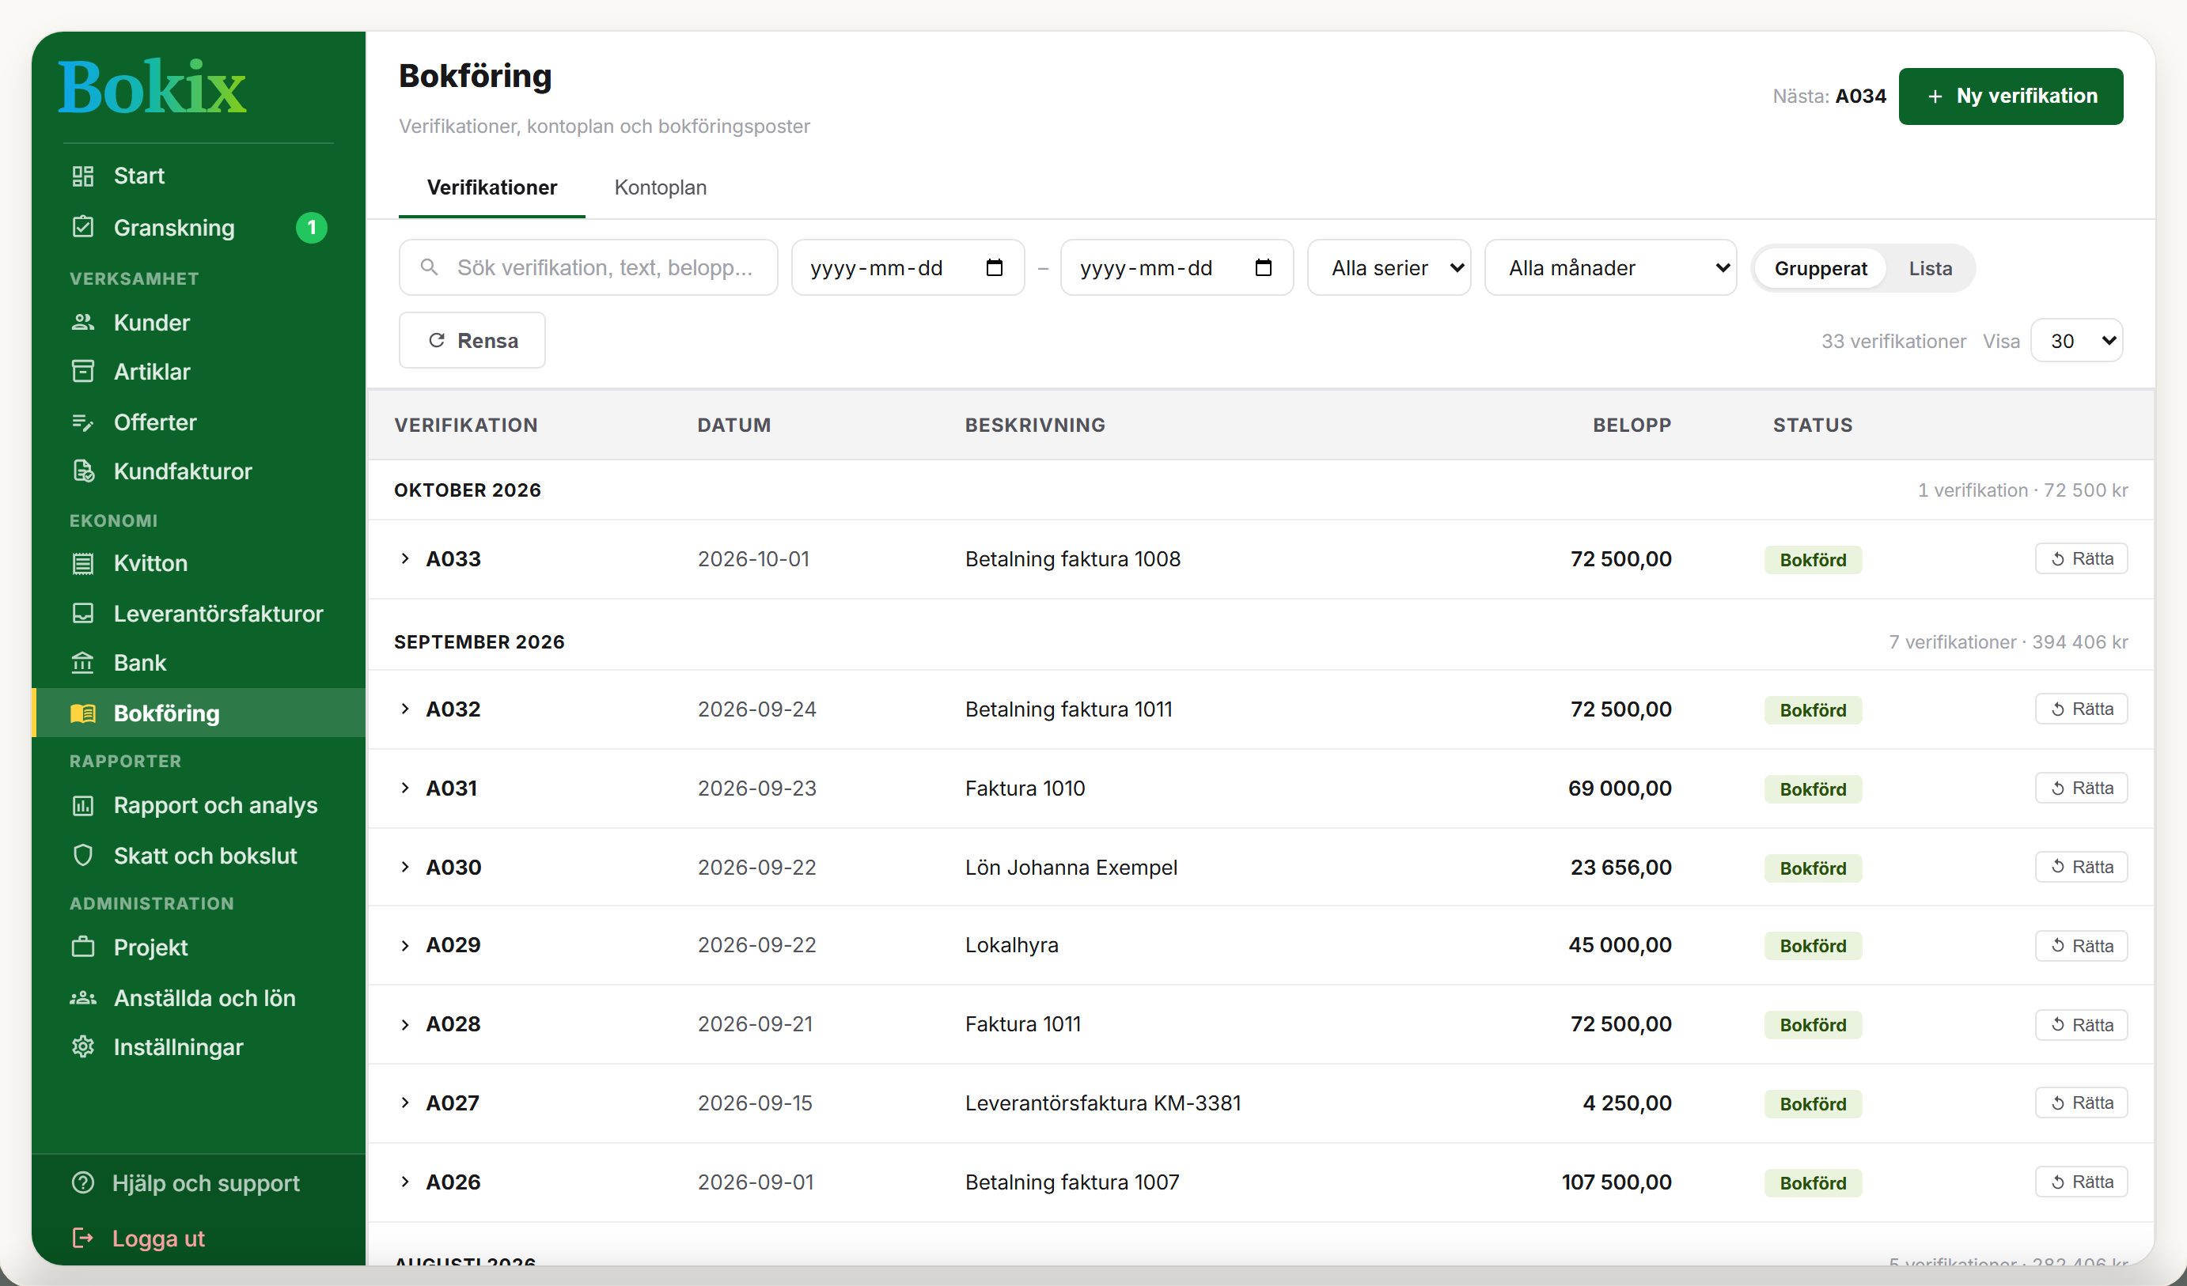Click the Bank building icon
Image resolution: width=2187 pixels, height=1286 pixels.
(x=82, y=663)
